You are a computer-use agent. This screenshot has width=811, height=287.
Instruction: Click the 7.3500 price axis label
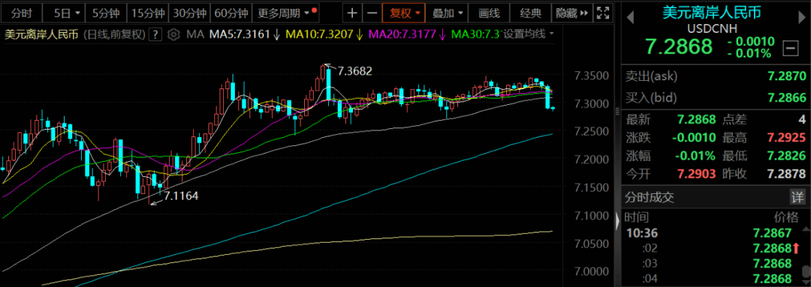point(592,76)
